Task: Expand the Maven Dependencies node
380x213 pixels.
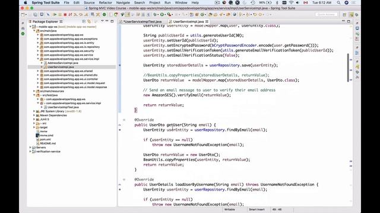Action: click(34, 115)
